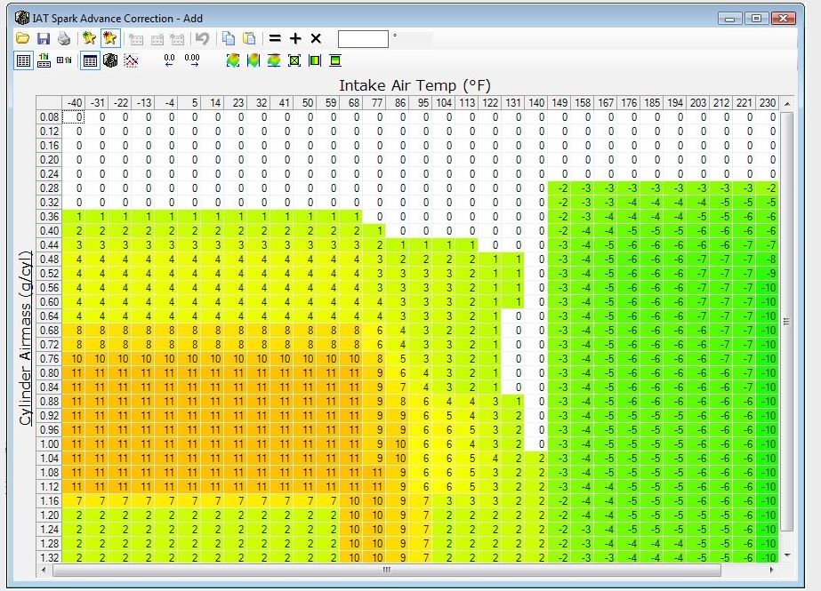
Task: Click the second greyed-out table compare icon
Action: click(157, 39)
